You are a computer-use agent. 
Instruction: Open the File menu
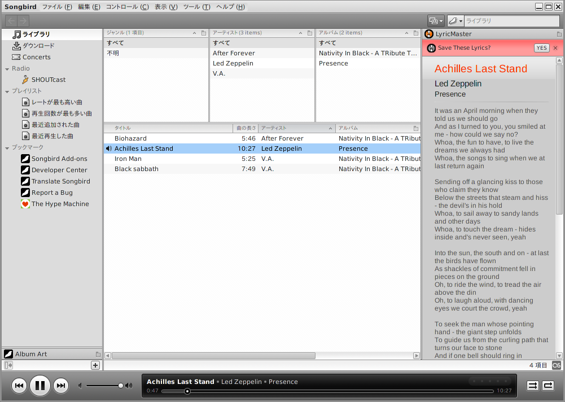click(57, 7)
